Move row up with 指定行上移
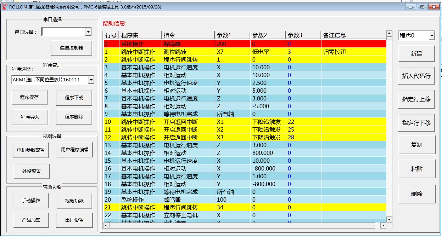The image size is (442, 237). [x=416, y=99]
